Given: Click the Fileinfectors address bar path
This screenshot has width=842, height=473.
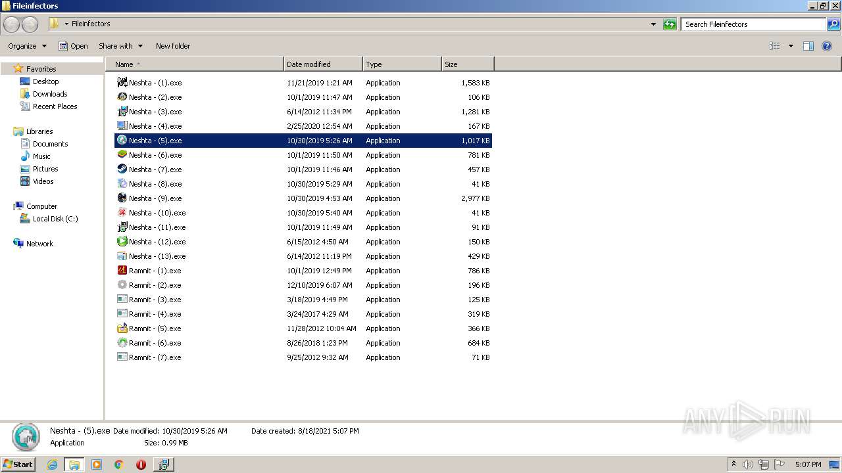Looking at the screenshot, I should point(91,24).
